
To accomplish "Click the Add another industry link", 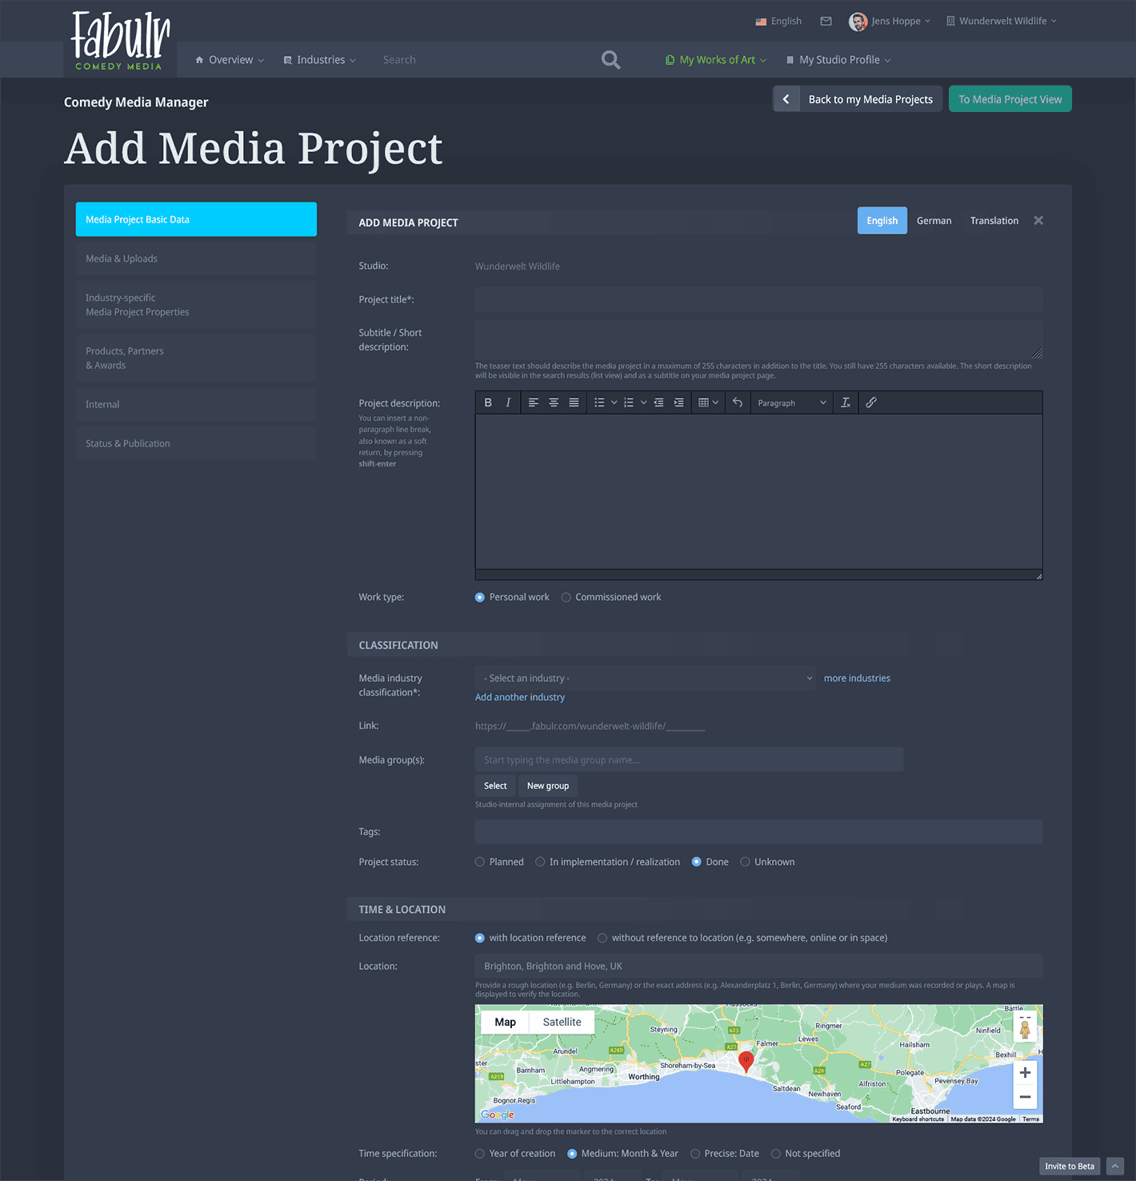I will tap(520, 697).
